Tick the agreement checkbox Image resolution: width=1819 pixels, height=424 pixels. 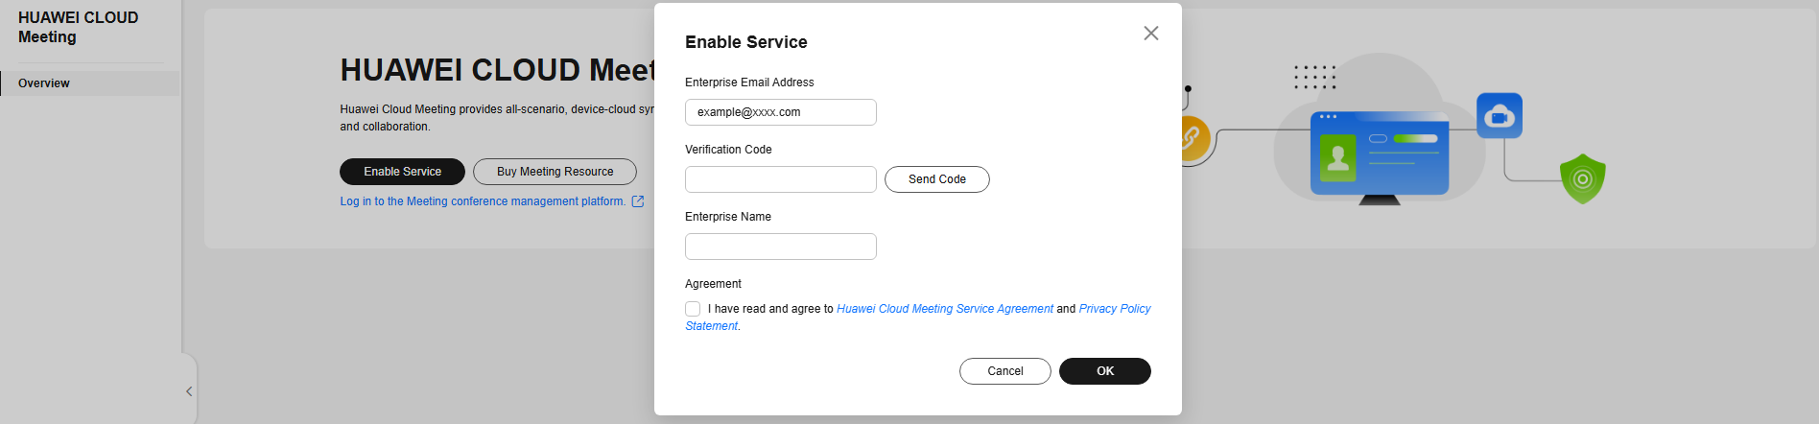pyautogui.click(x=693, y=309)
